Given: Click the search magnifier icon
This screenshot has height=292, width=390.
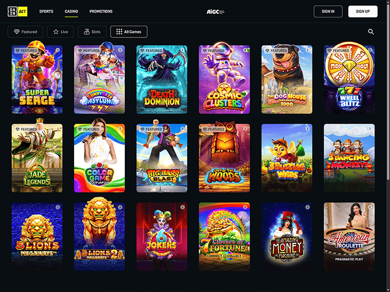Looking at the screenshot, I should 371,32.
